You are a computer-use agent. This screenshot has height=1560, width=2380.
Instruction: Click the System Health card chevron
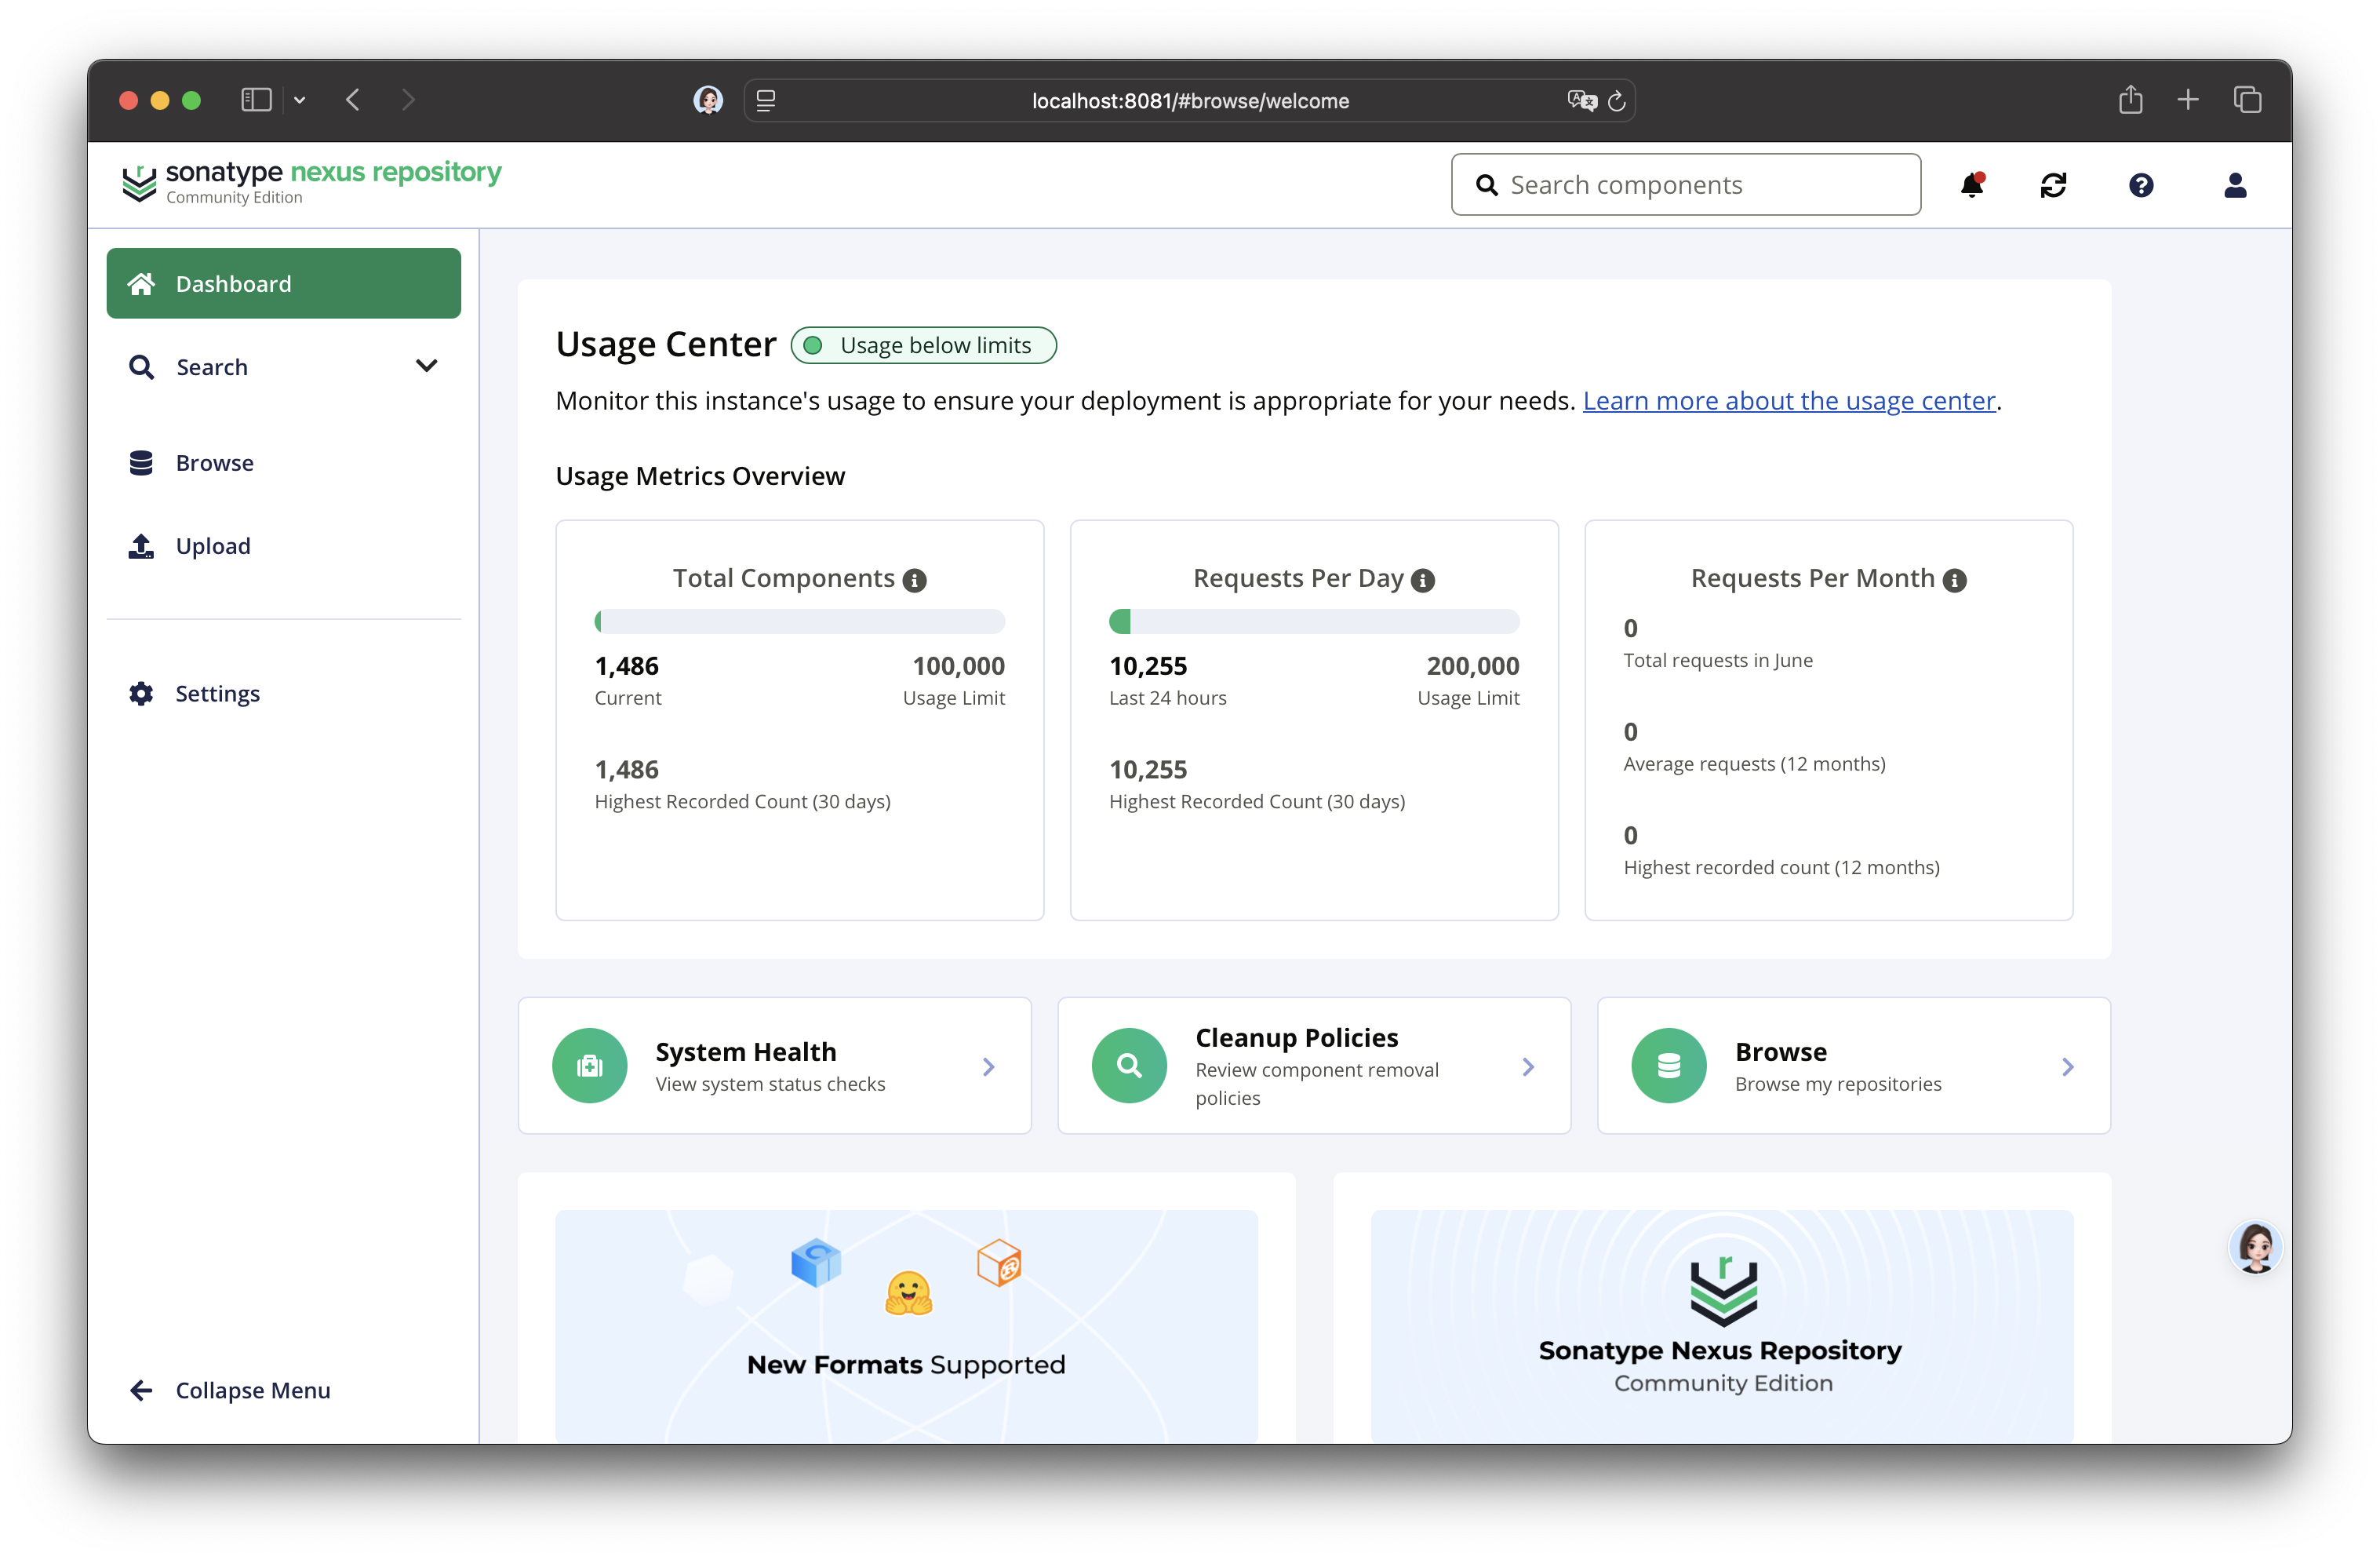click(x=989, y=1066)
